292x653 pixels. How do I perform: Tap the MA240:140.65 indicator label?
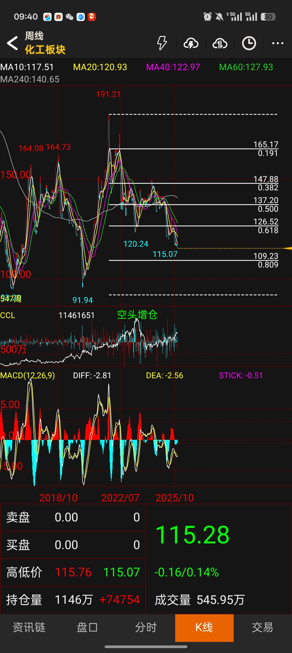point(30,79)
